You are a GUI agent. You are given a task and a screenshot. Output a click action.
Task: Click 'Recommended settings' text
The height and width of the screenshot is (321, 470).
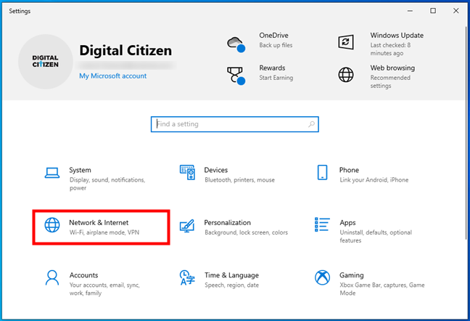click(x=390, y=81)
